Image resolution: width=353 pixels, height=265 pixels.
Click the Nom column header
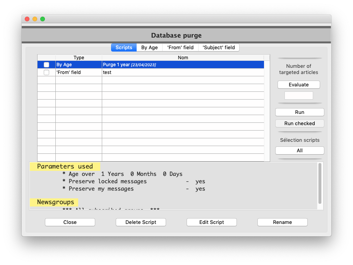point(183,58)
